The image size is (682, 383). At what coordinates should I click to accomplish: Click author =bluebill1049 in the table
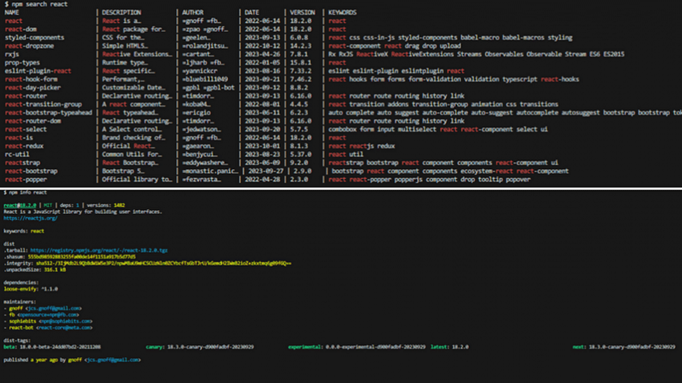click(205, 79)
